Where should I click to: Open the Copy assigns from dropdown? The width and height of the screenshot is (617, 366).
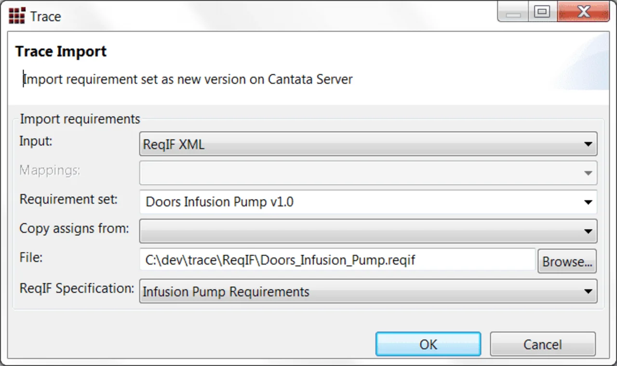pyautogui.click(x=368, y=231)
